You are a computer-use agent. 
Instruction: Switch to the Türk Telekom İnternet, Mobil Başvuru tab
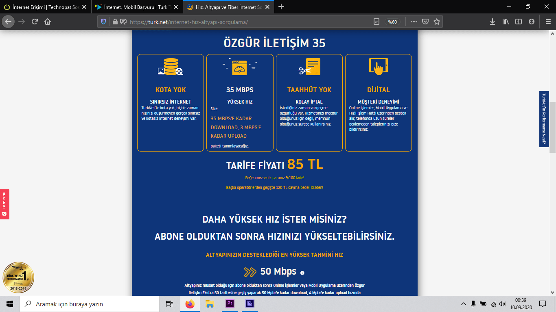click(136, 7)
